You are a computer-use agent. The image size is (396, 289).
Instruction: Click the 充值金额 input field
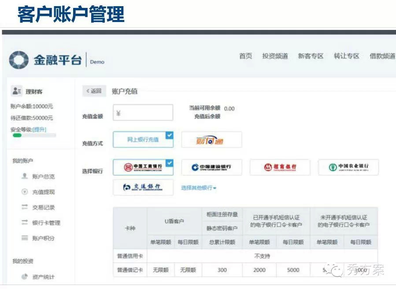point(143,113)
